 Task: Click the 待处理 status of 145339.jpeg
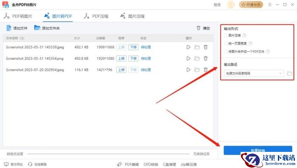point(146,47)
